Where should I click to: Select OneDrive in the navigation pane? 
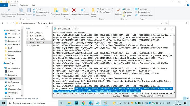point(10,63)
